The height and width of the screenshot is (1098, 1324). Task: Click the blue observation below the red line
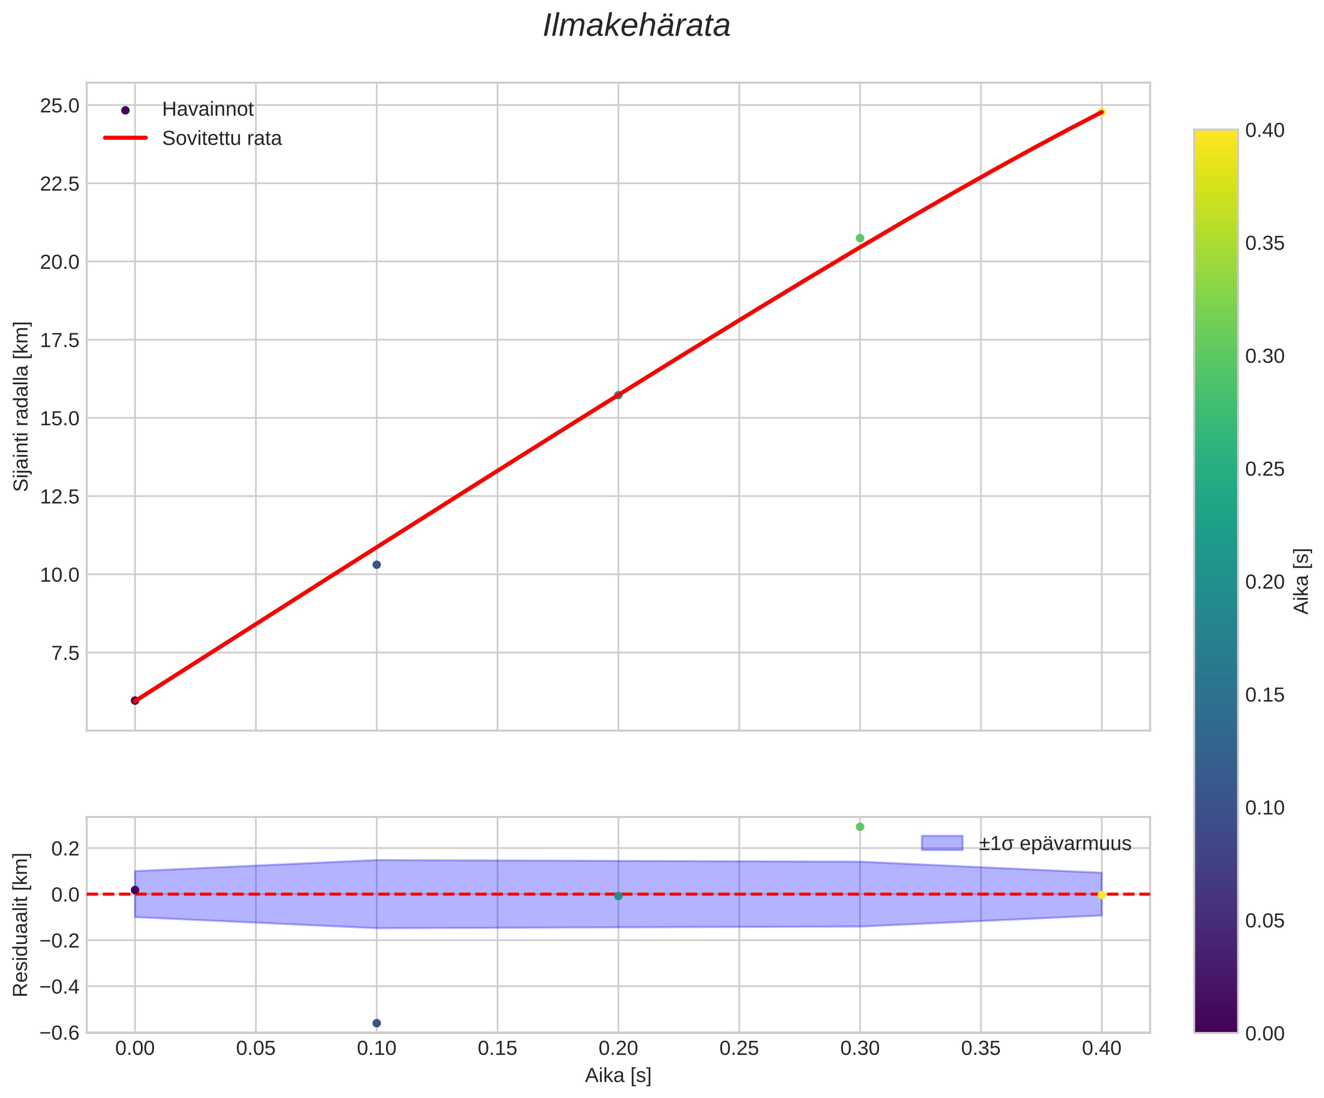tap(376, 564)
